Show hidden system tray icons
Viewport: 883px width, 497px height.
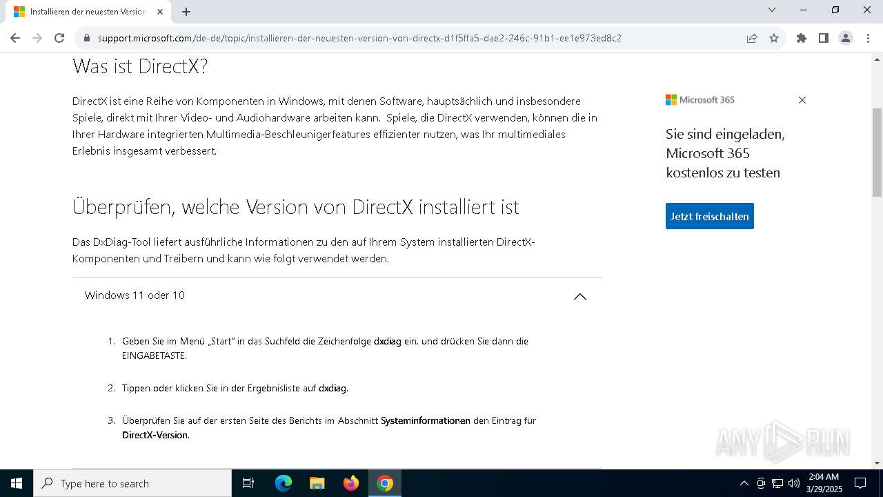(x=744, y=483)
